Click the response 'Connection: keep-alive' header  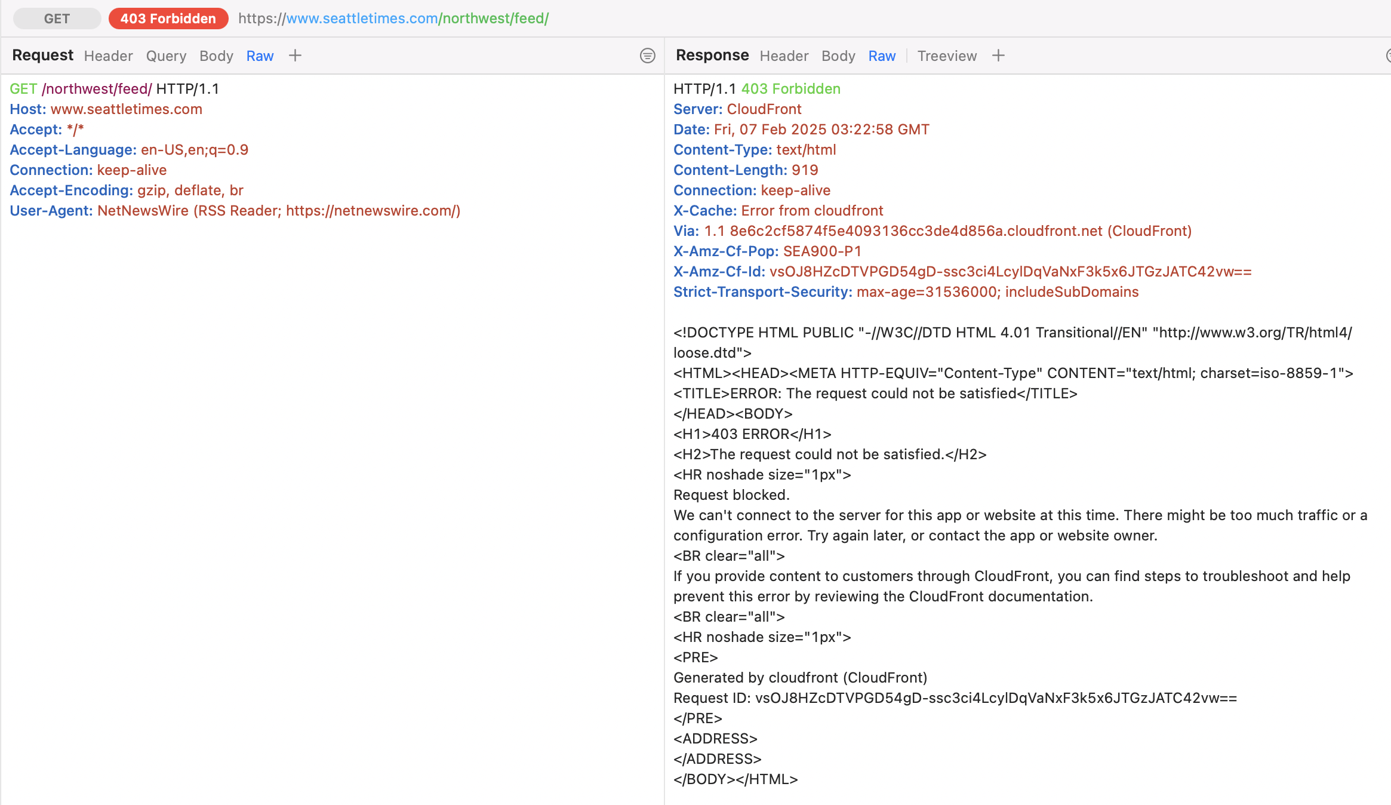point(752,191)
